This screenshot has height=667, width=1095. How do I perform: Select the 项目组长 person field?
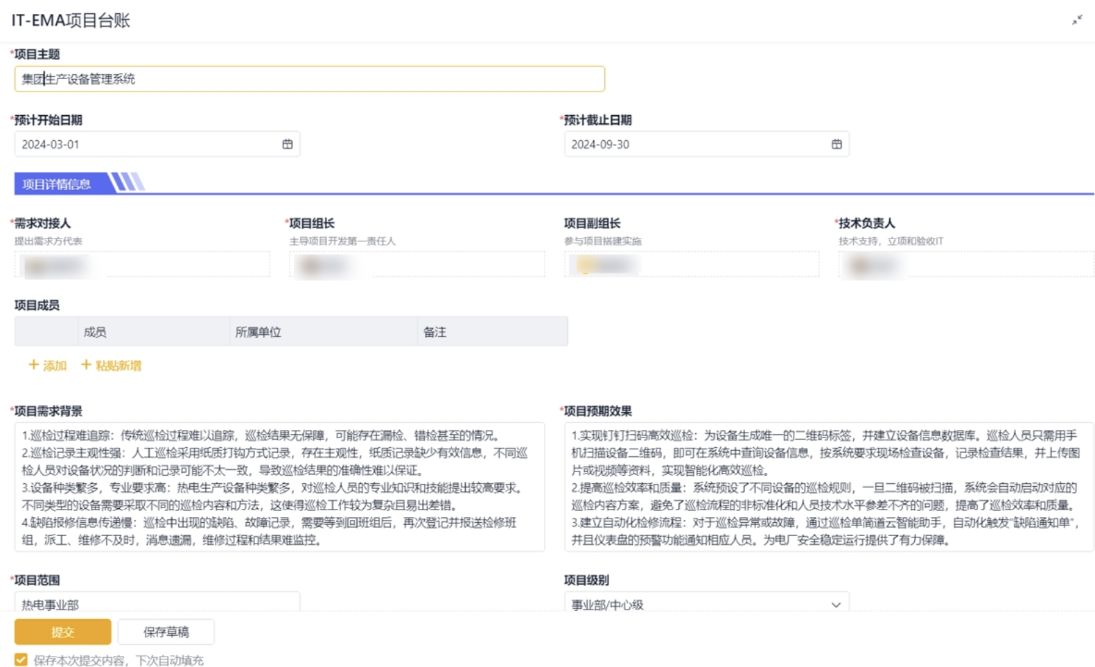pos(417,265)
